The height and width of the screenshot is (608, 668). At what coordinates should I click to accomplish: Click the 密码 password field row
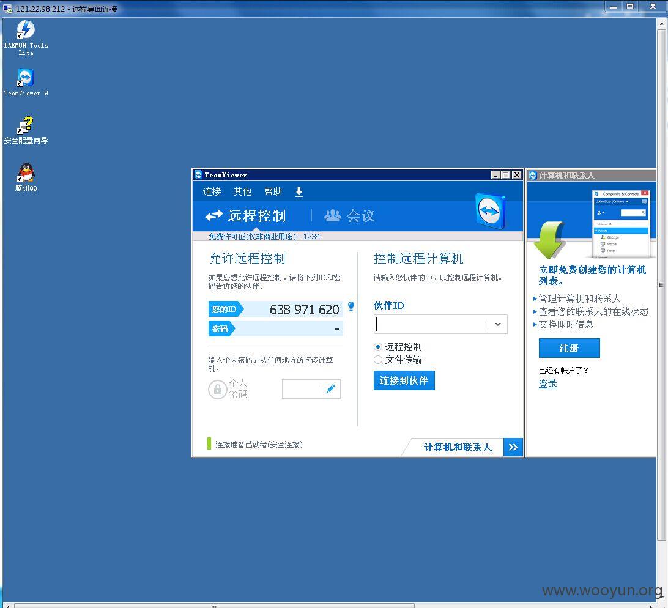[276, 328]
